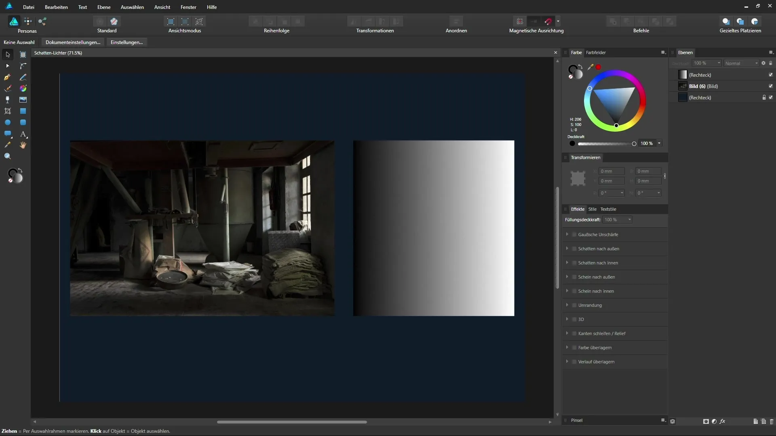Open layer effects fx button

[x=723, y=421]
